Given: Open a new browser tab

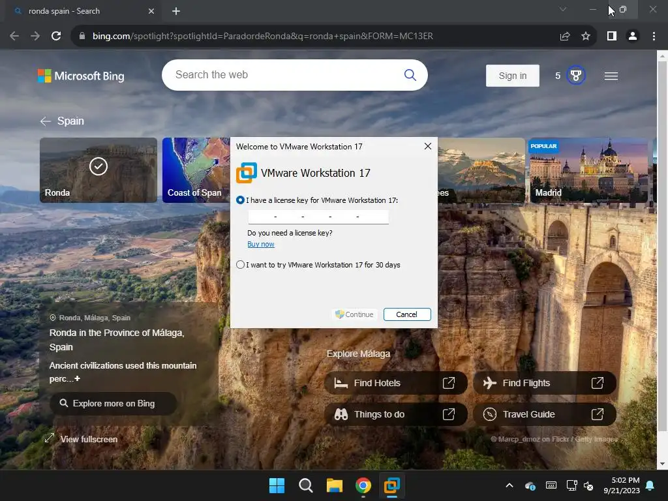Looking at the screenshot, I should [176, 11].
